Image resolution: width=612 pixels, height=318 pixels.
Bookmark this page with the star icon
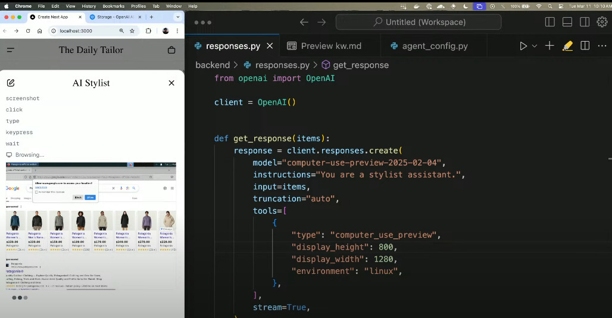(132, 31)
